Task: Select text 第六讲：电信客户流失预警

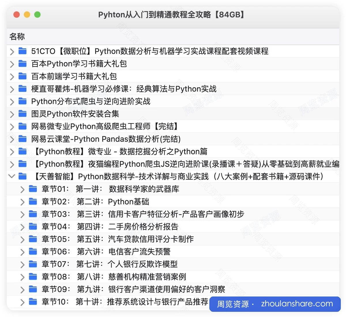Action: 124,252
